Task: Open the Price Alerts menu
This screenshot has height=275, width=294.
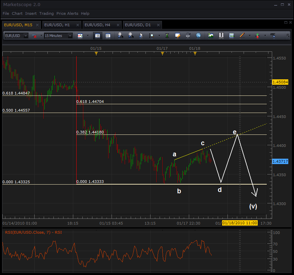Action: click(67, 13)
